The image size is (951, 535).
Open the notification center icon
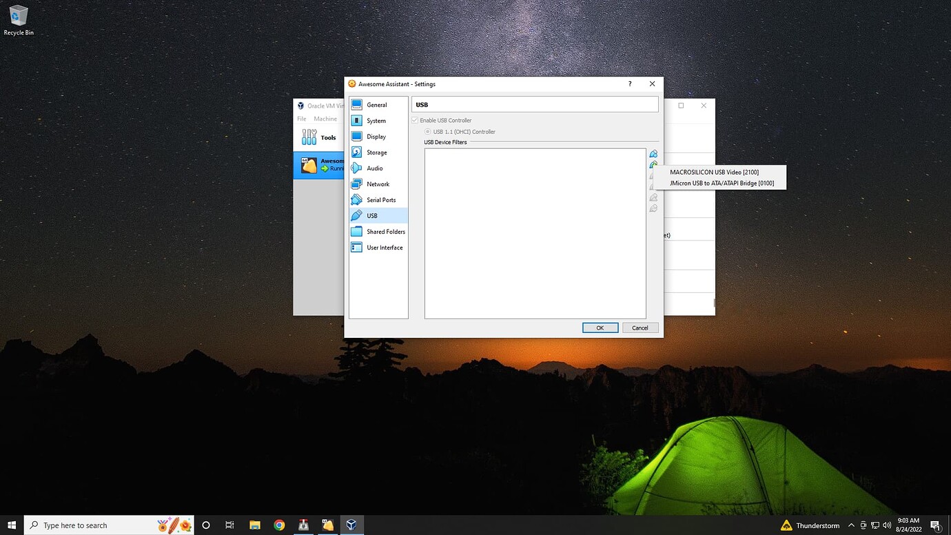(x=935, y=525)
